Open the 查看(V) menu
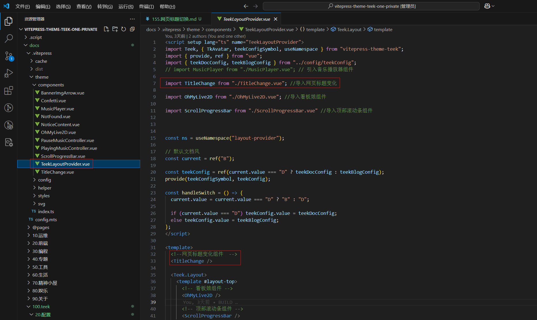The height and width of the screenshot is (320, 537). 84,6
